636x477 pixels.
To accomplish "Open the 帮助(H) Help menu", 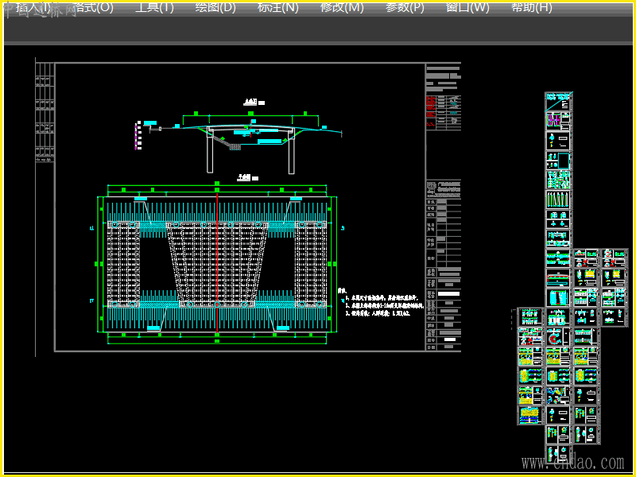I will click(x=531, y=8).
